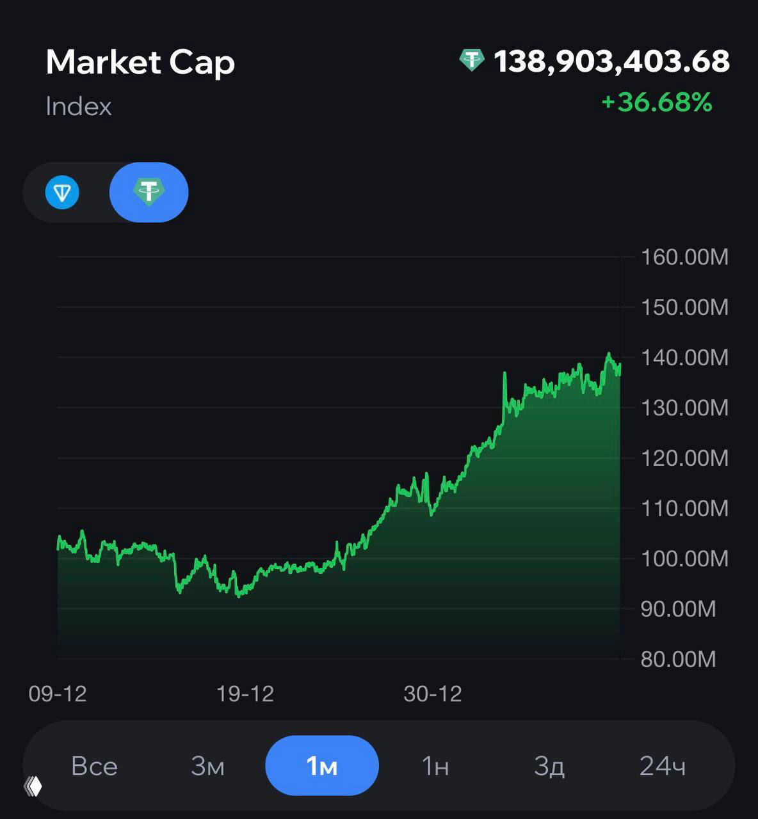The image size is (758, 819).
Task: Tap the logo icon in bottom-left corner
Action: pos(33,786)
